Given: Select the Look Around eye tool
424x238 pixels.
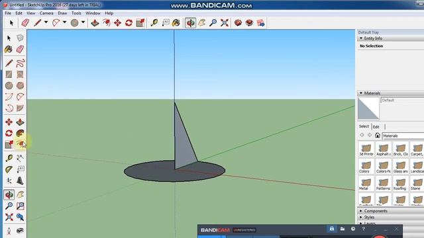Looking at the screenshot, I should pyautogui.click(x=20, y=231).
